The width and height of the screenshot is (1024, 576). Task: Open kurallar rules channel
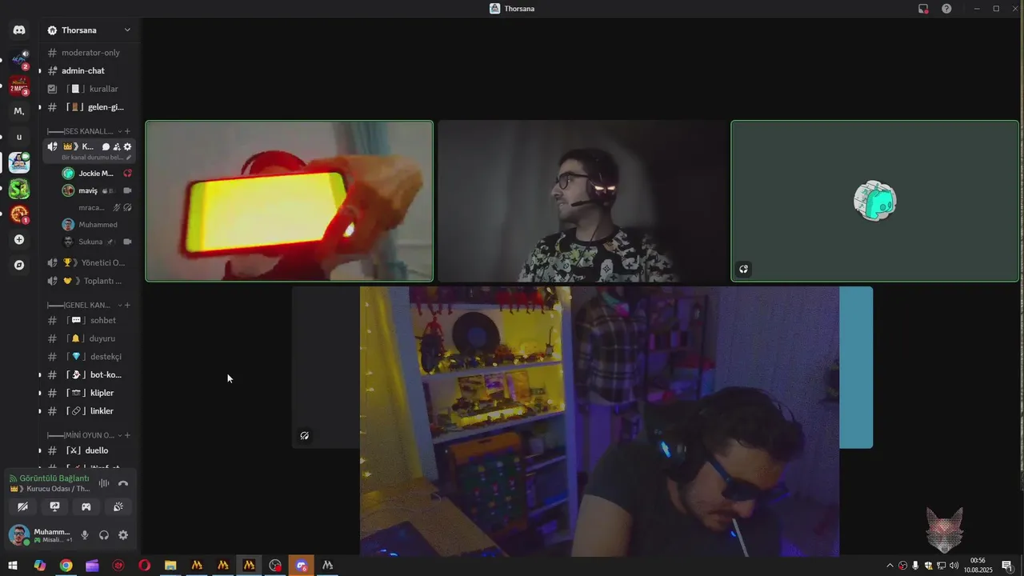tap(89, 89)
